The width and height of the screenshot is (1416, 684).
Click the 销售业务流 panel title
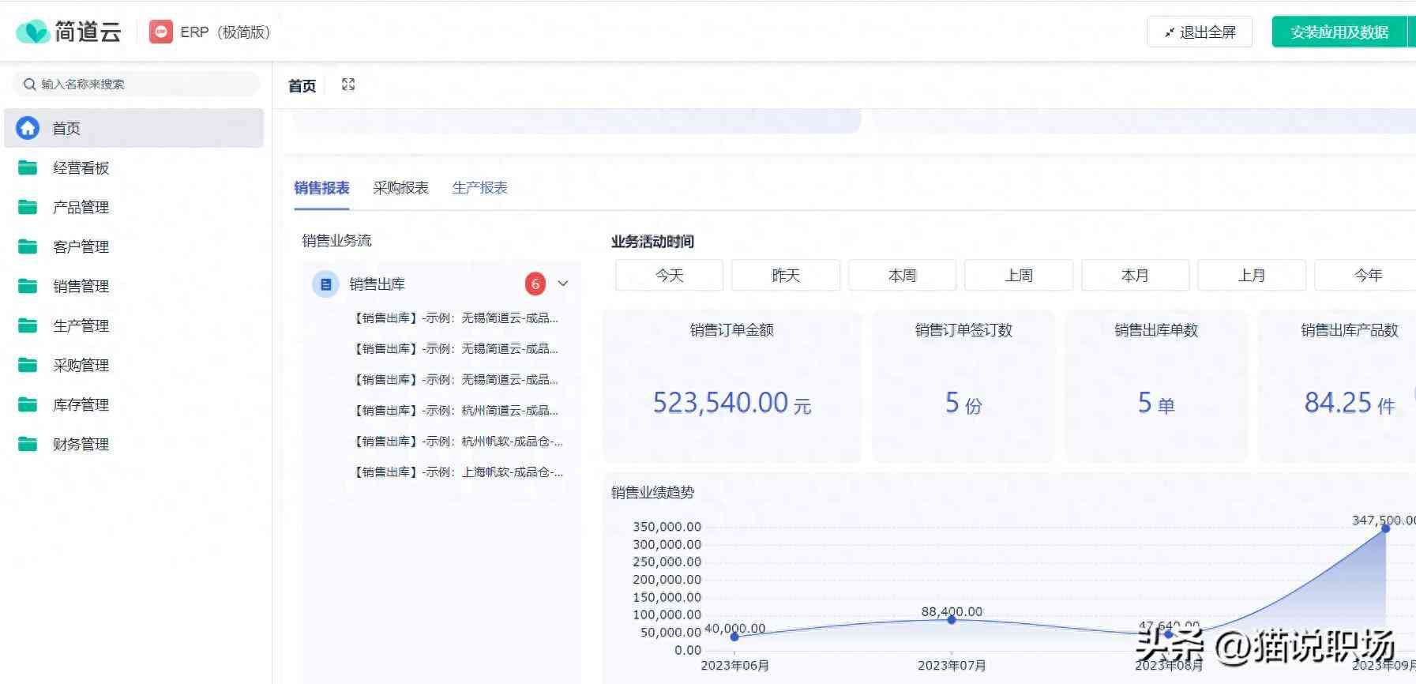point(336,241)
